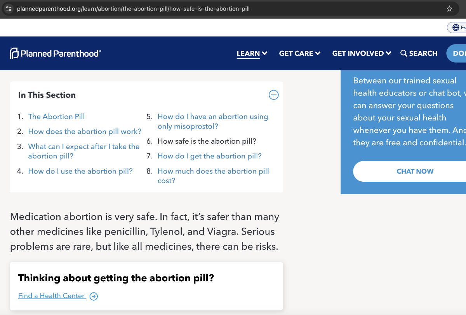The height and width of the screenshot is (315, 466).
Task: Open abortion using only misoprostol link
Action: [x=213, y=121]
